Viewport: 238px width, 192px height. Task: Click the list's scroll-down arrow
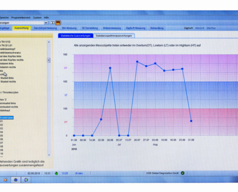click(x=49, y=155)
